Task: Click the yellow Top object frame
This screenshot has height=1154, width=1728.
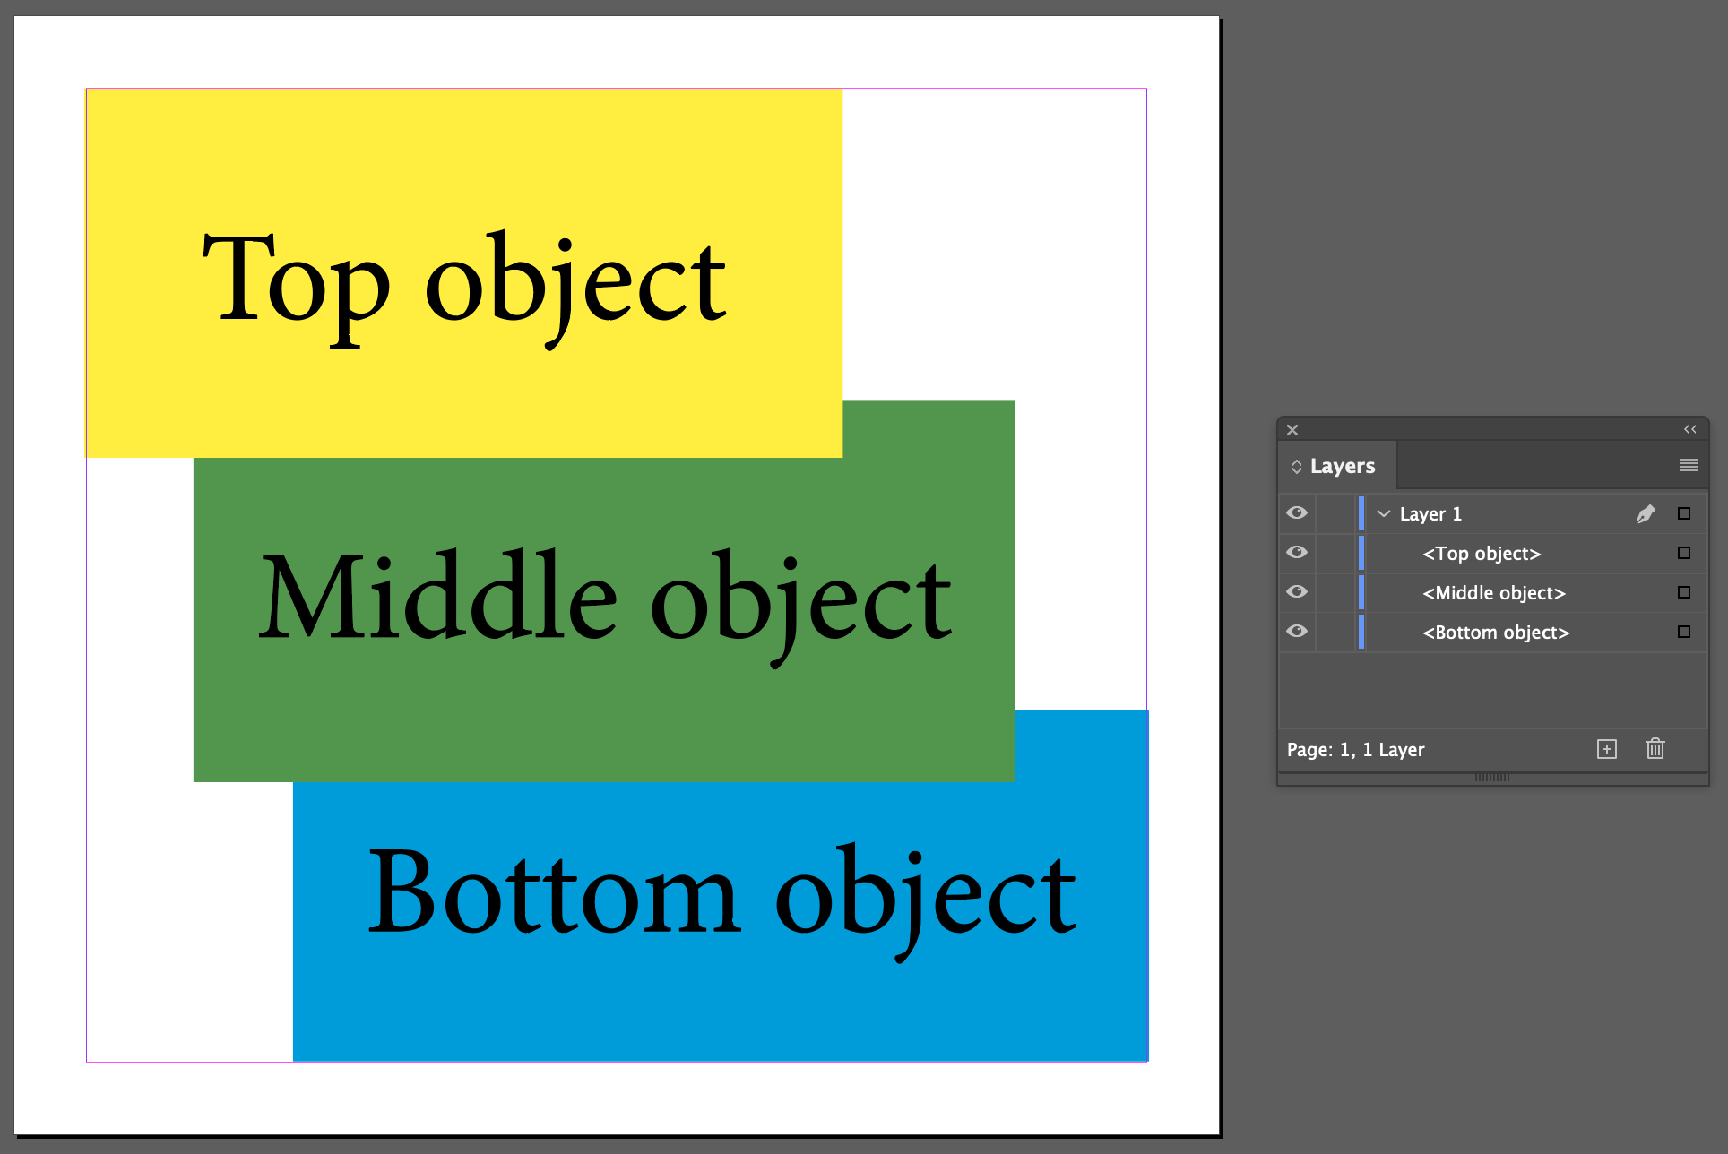Action: tap(464, 273)
